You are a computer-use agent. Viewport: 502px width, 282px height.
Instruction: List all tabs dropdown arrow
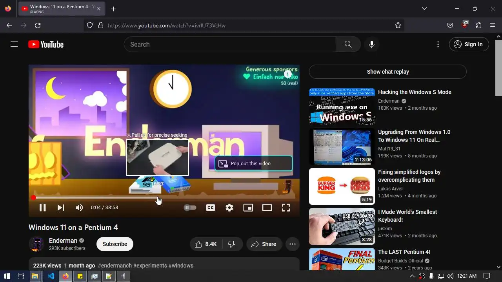(424, 9)
